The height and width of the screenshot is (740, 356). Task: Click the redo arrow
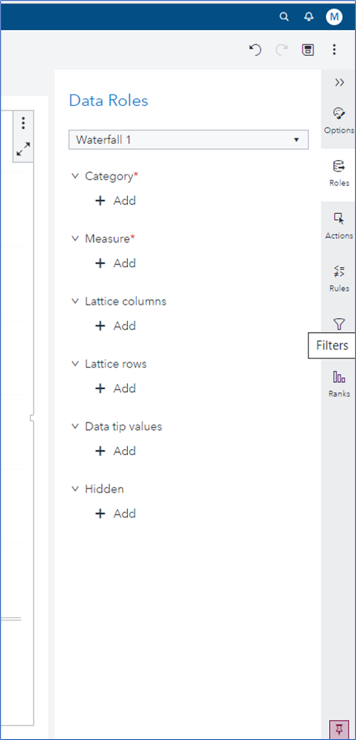[x=281, y=50]
